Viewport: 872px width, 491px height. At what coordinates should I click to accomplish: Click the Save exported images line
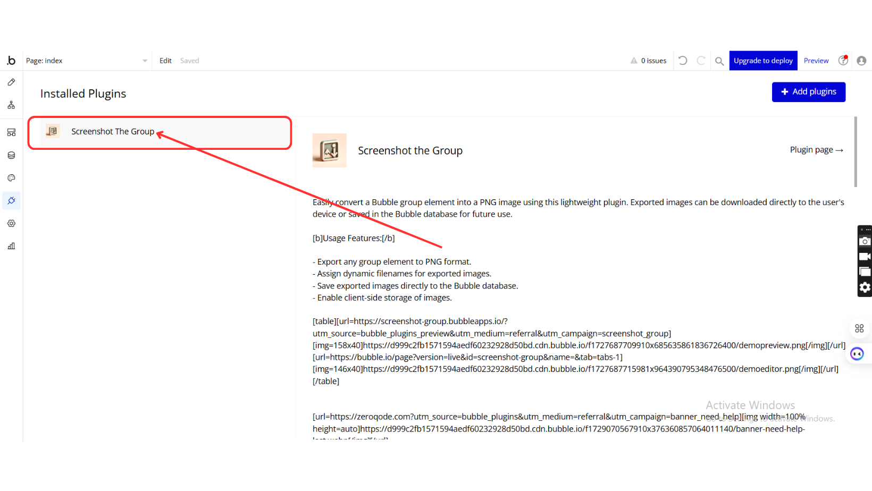(x=415, y=286)
